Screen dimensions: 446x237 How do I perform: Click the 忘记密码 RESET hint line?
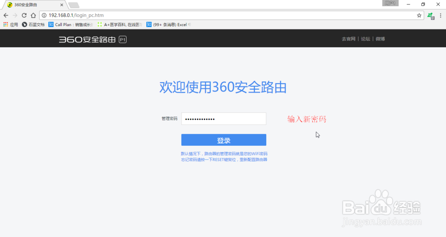(x=224, y=160)
